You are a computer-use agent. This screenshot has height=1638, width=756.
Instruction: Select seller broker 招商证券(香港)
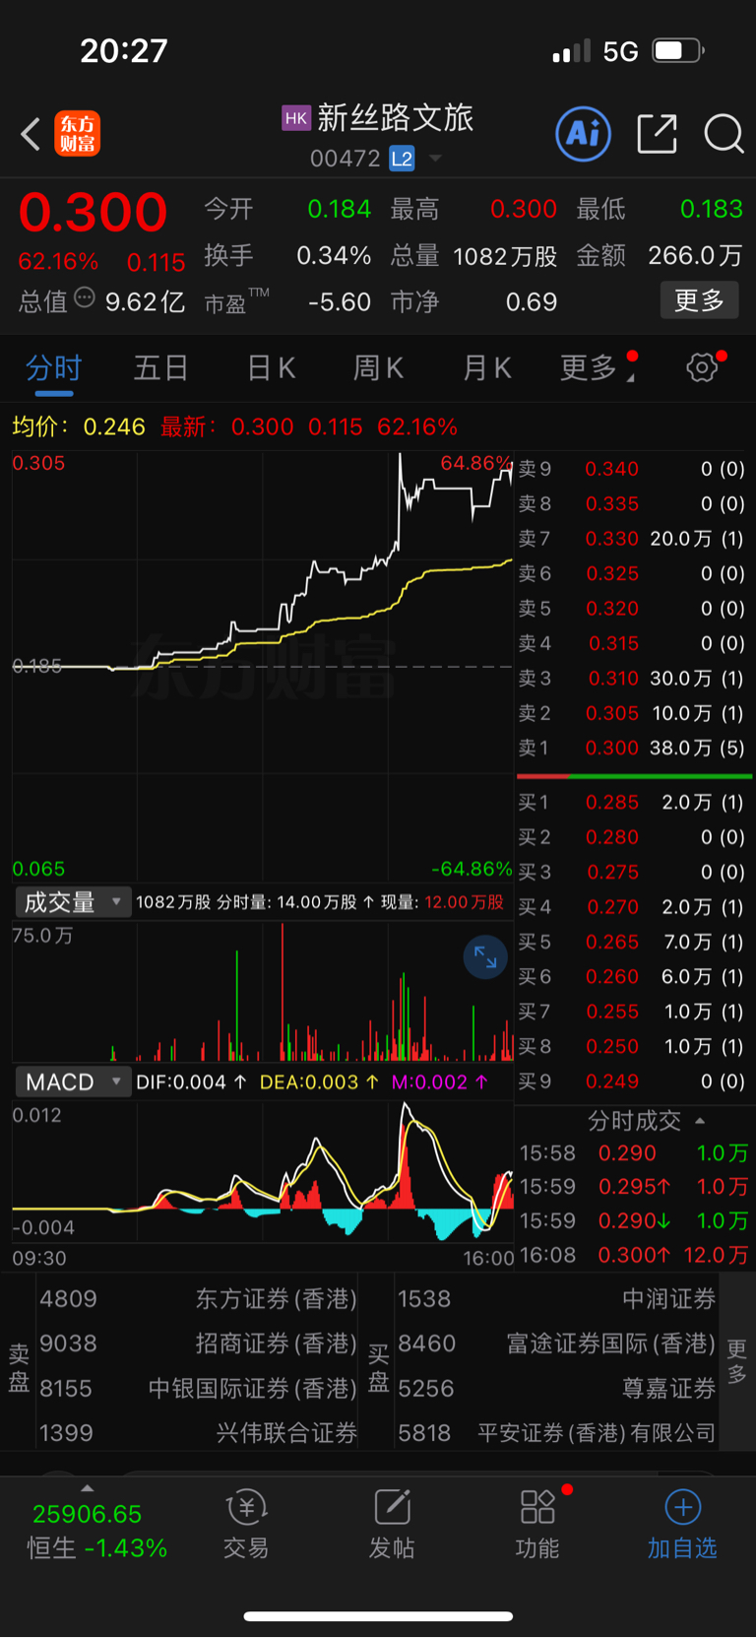pos(197,1343)
